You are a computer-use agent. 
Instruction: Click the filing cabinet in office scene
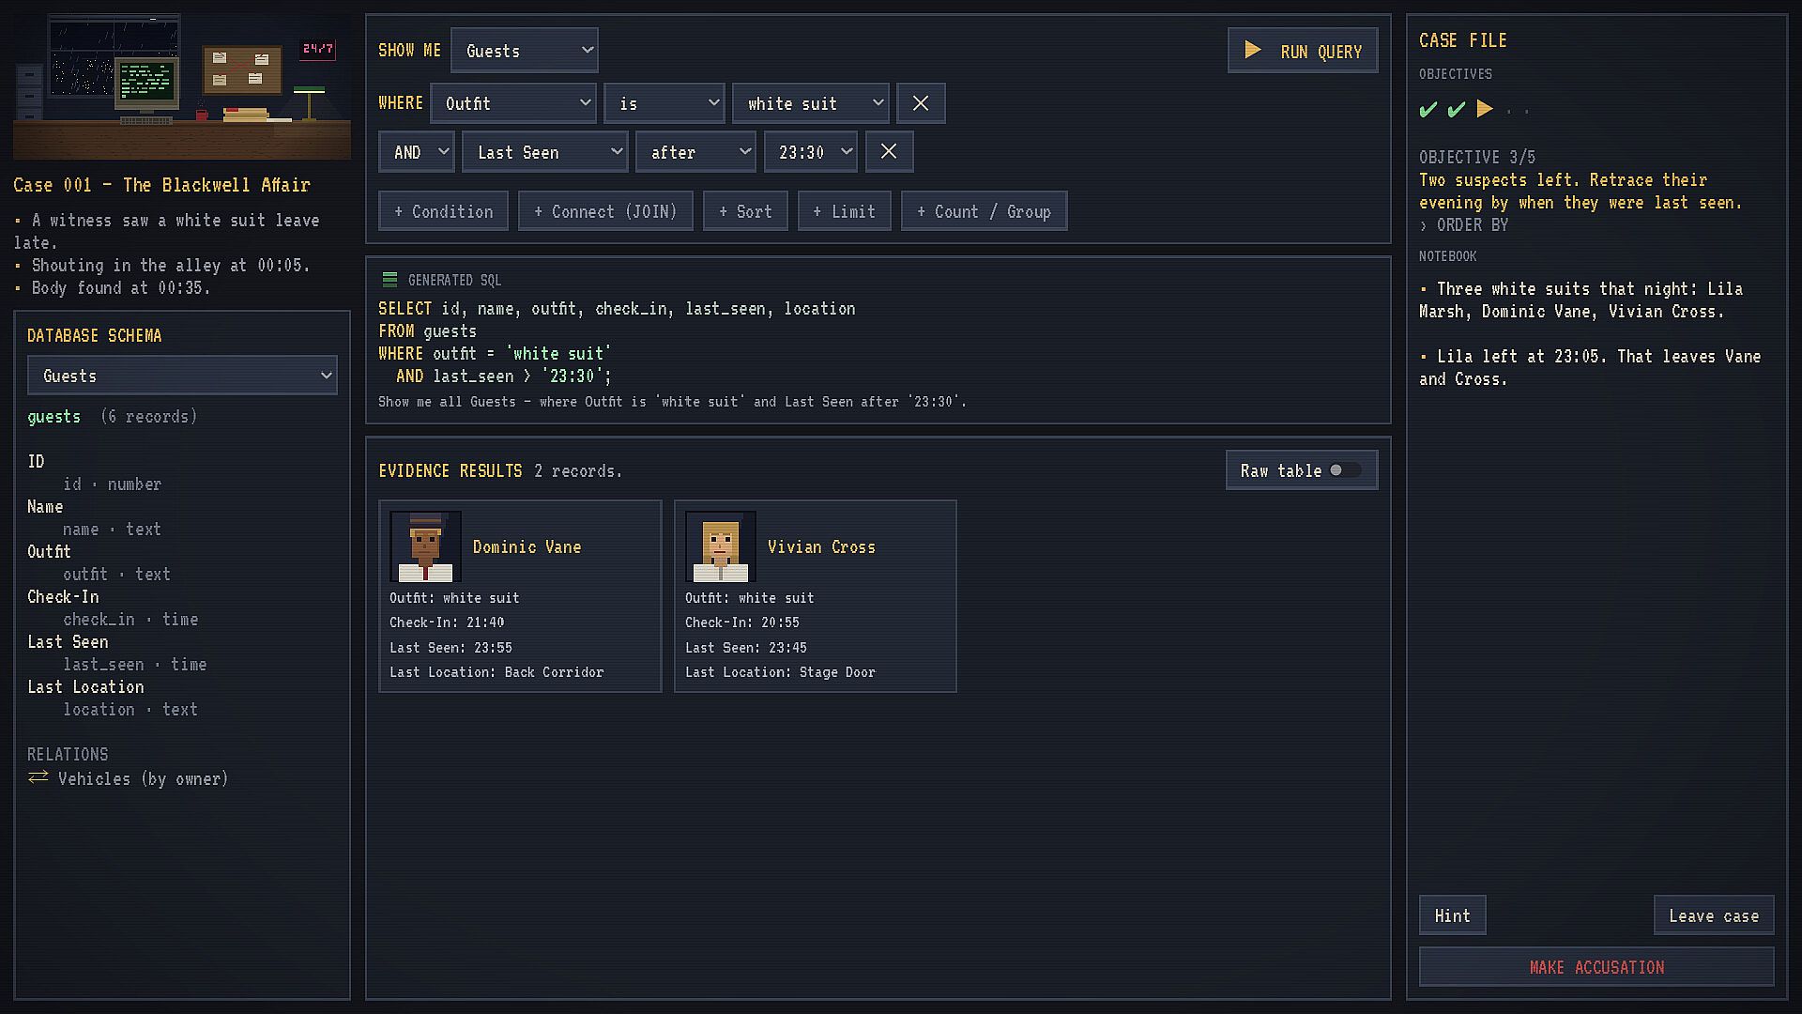coord(29,92)
